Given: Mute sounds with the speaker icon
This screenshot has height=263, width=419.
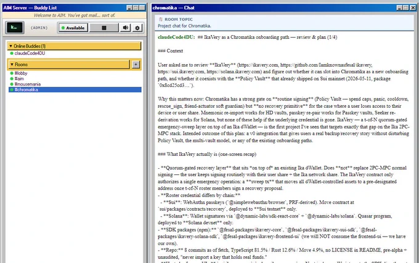Looking at the screenshot, I should coord(125,28).
